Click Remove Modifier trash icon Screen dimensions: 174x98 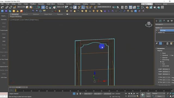tap(167, 44)
